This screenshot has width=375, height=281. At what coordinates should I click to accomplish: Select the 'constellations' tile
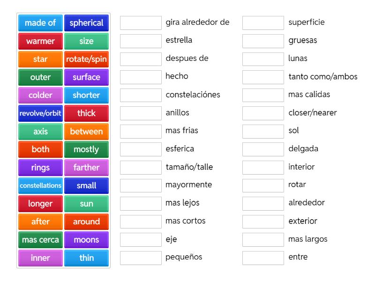(40, 185)
